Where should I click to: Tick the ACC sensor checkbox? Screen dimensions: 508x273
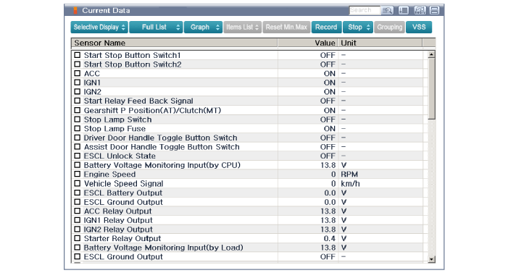click(77, 73)
